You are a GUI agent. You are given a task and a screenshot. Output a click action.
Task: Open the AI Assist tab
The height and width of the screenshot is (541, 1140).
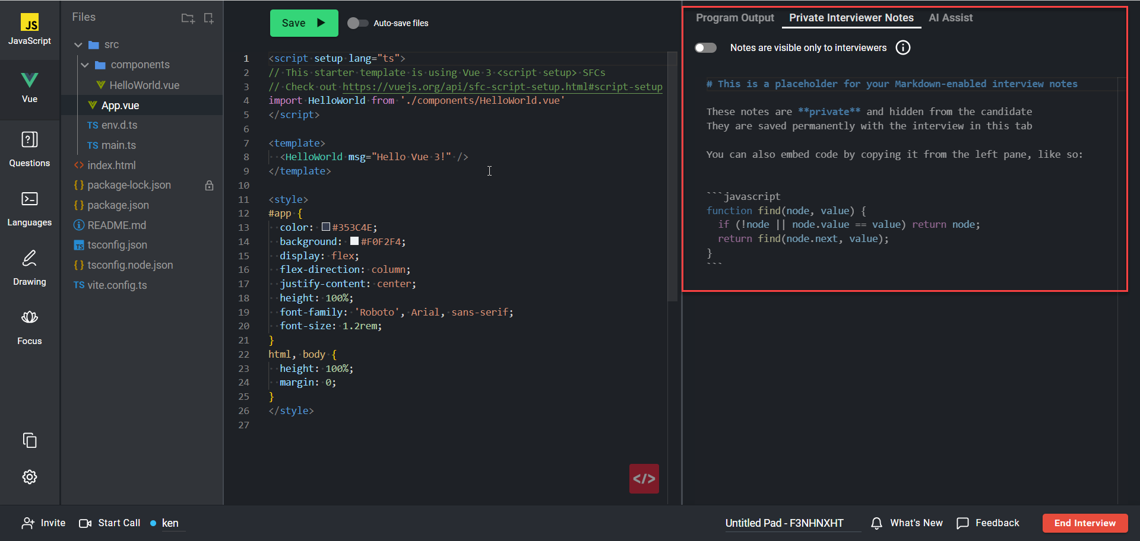point(950,18)
